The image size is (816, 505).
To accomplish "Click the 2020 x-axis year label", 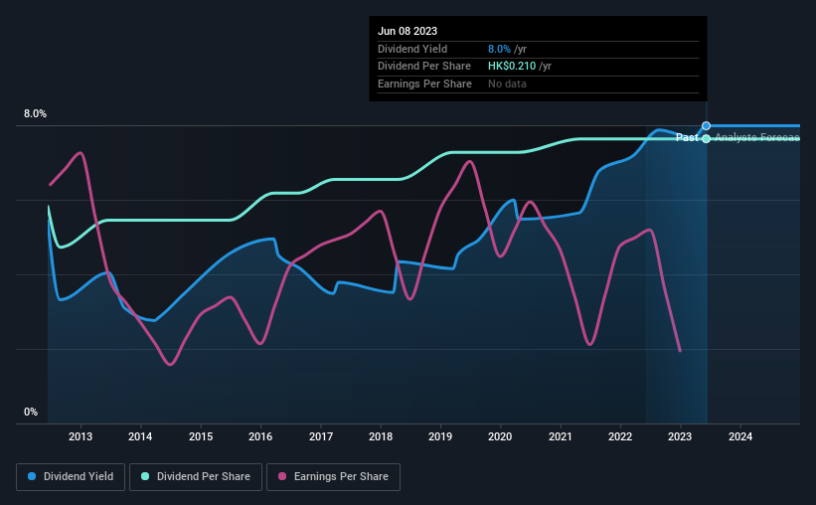I will (500, 436).
